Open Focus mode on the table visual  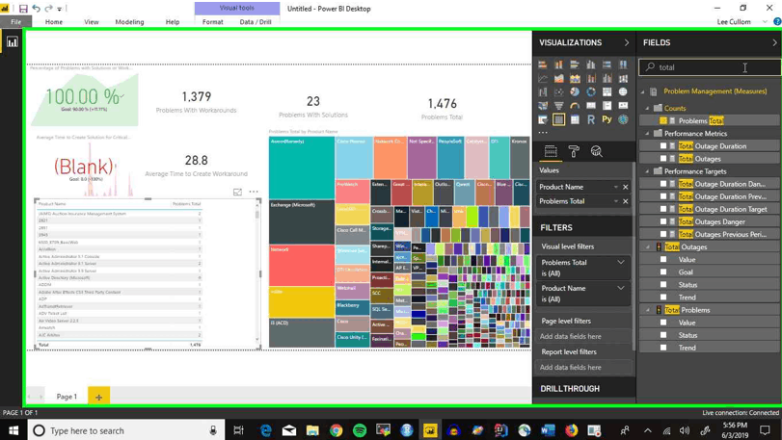click(237, 192)
